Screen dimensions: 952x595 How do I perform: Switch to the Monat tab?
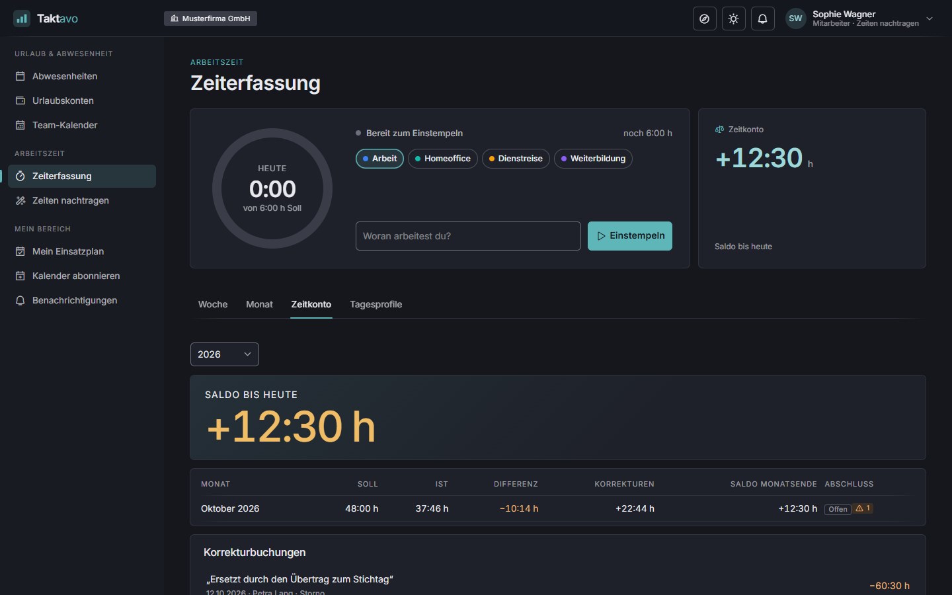pyautogui.click(x=259, y=304)
